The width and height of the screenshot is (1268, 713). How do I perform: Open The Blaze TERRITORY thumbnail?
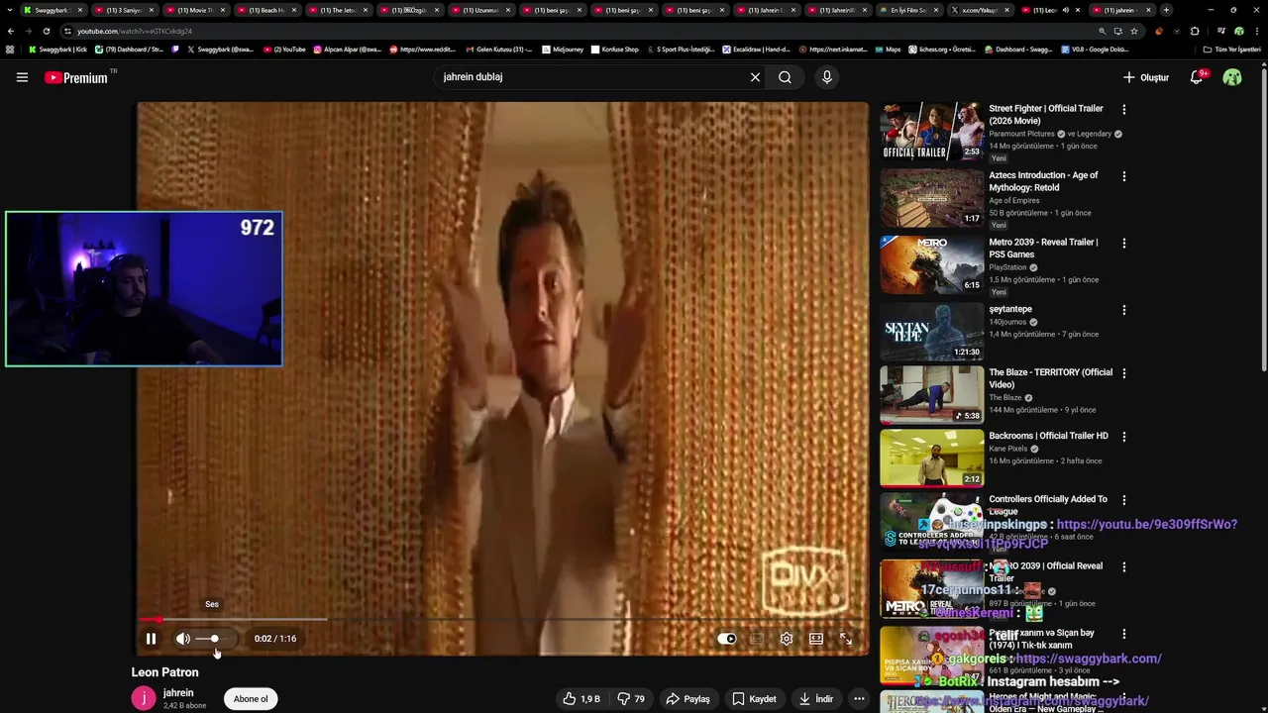(932, 394)
